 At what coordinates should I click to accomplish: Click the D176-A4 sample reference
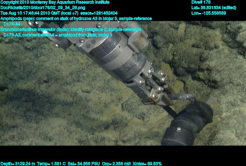pos(12,24)
